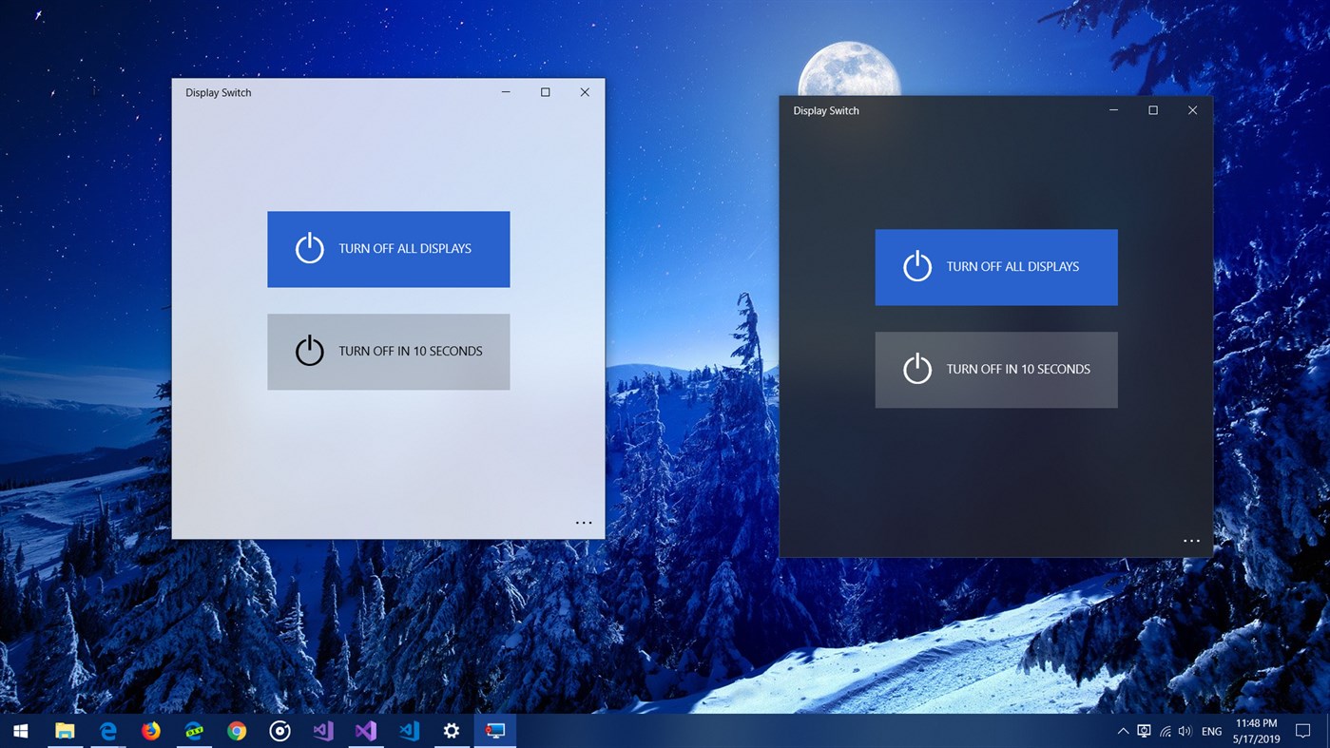Open the See More ellipsis in the light window
This screenshot has height=748, width=1330.
click(584, 522)
